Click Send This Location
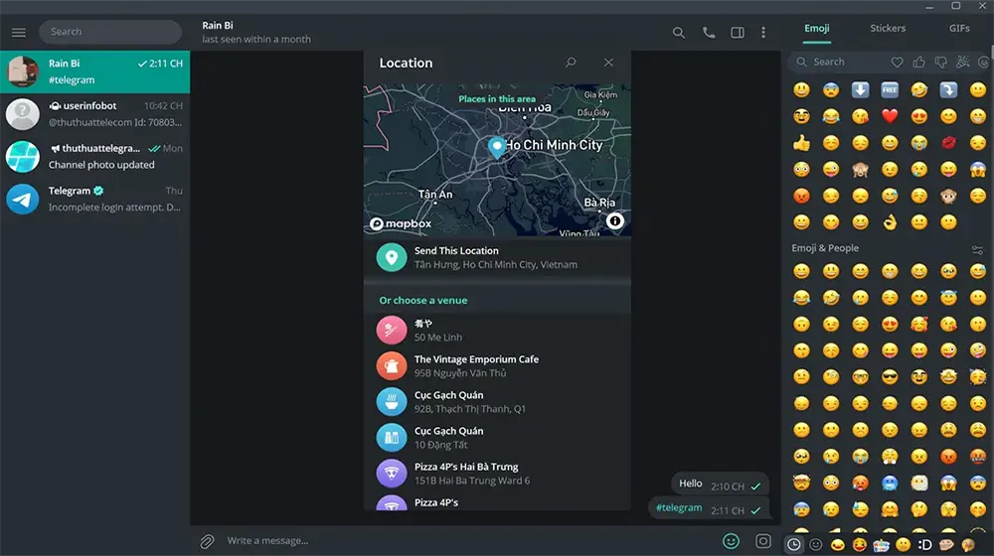994x556 pixels. click(497, 258)
